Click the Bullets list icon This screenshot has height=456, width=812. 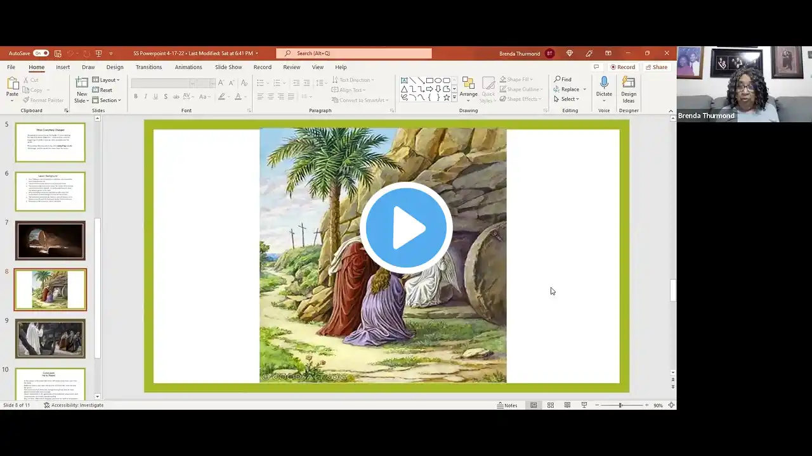click(261, 83)
